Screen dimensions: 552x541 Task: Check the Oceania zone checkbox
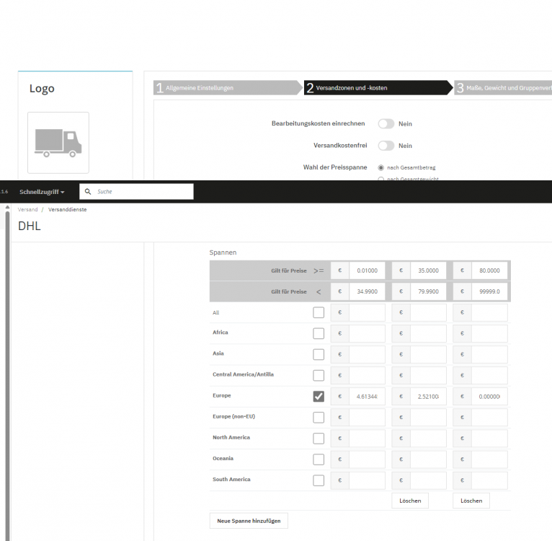coord(319,459)
